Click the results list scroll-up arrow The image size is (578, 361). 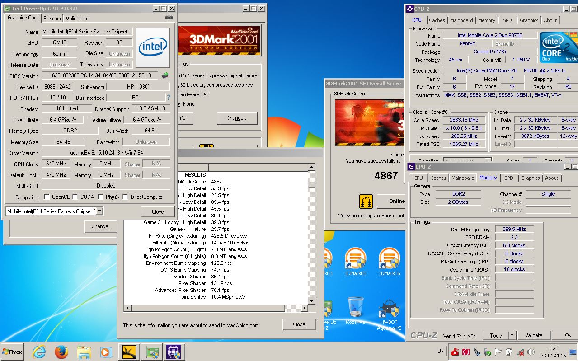click(x=312, y=168)
